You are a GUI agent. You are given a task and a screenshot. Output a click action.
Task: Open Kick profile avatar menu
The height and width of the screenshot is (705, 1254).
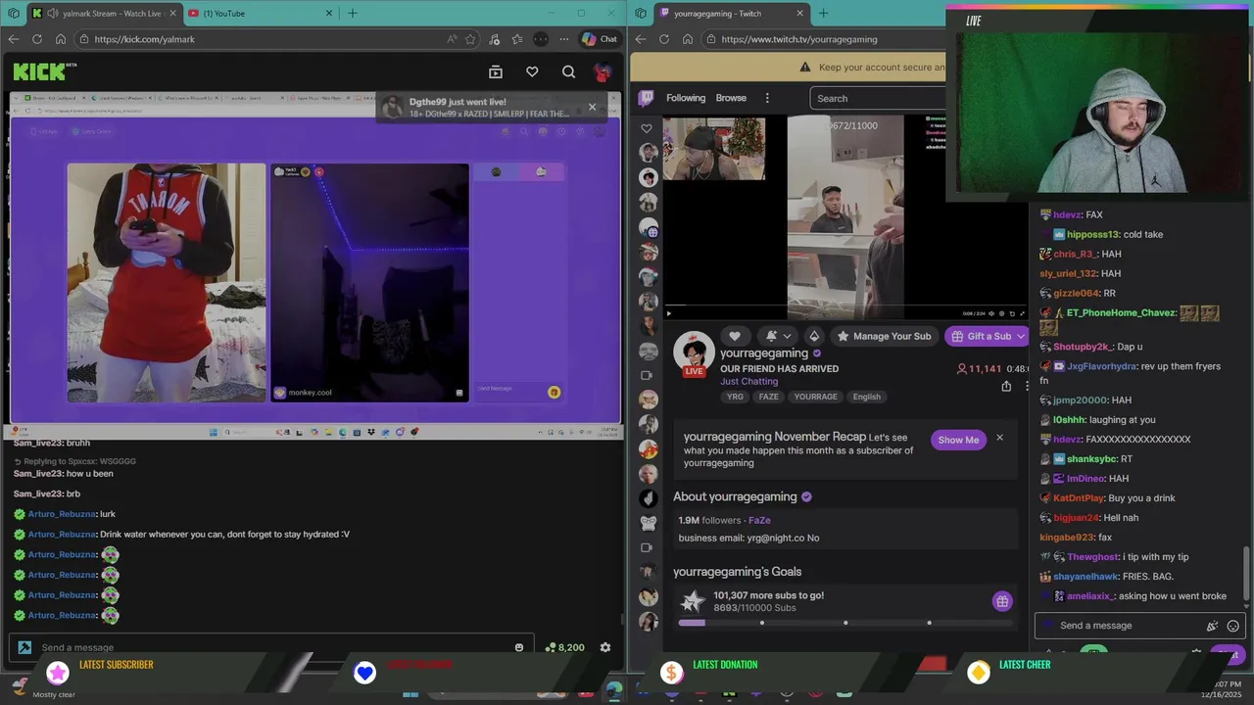[603, 71]
